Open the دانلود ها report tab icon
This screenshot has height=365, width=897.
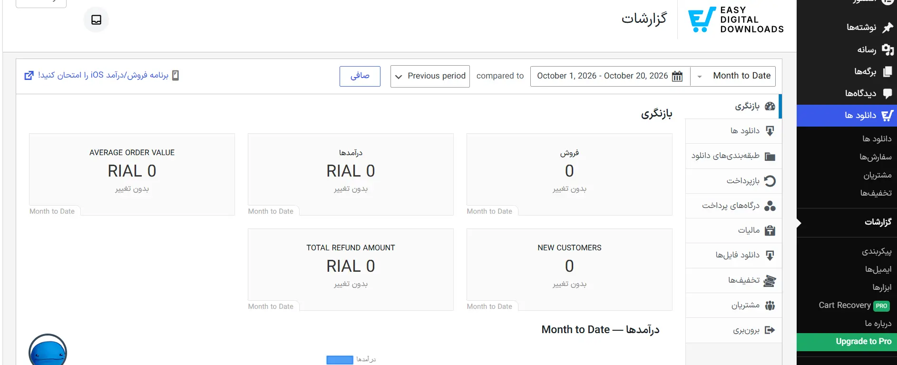pyautogui.click(x=770, y=131)
